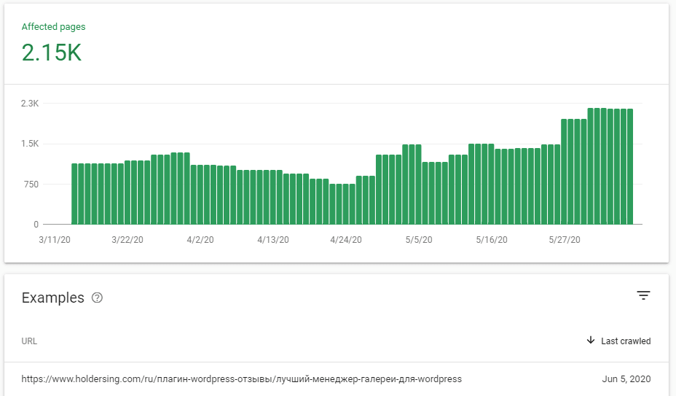Click the URL column header

coord(29,341)
